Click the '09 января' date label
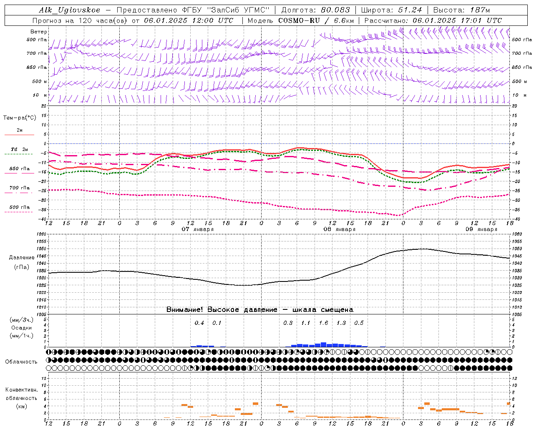Viewport: 534px width, 427px height. point(481,229)
